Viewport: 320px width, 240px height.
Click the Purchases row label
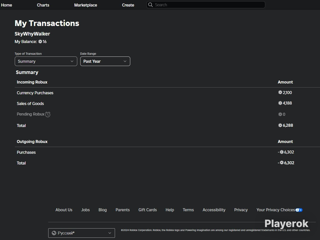(x=26, y=152)
